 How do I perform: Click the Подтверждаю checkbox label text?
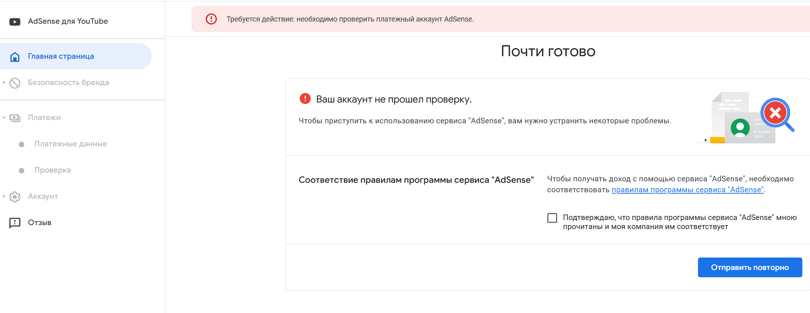[x=680, y=222]
